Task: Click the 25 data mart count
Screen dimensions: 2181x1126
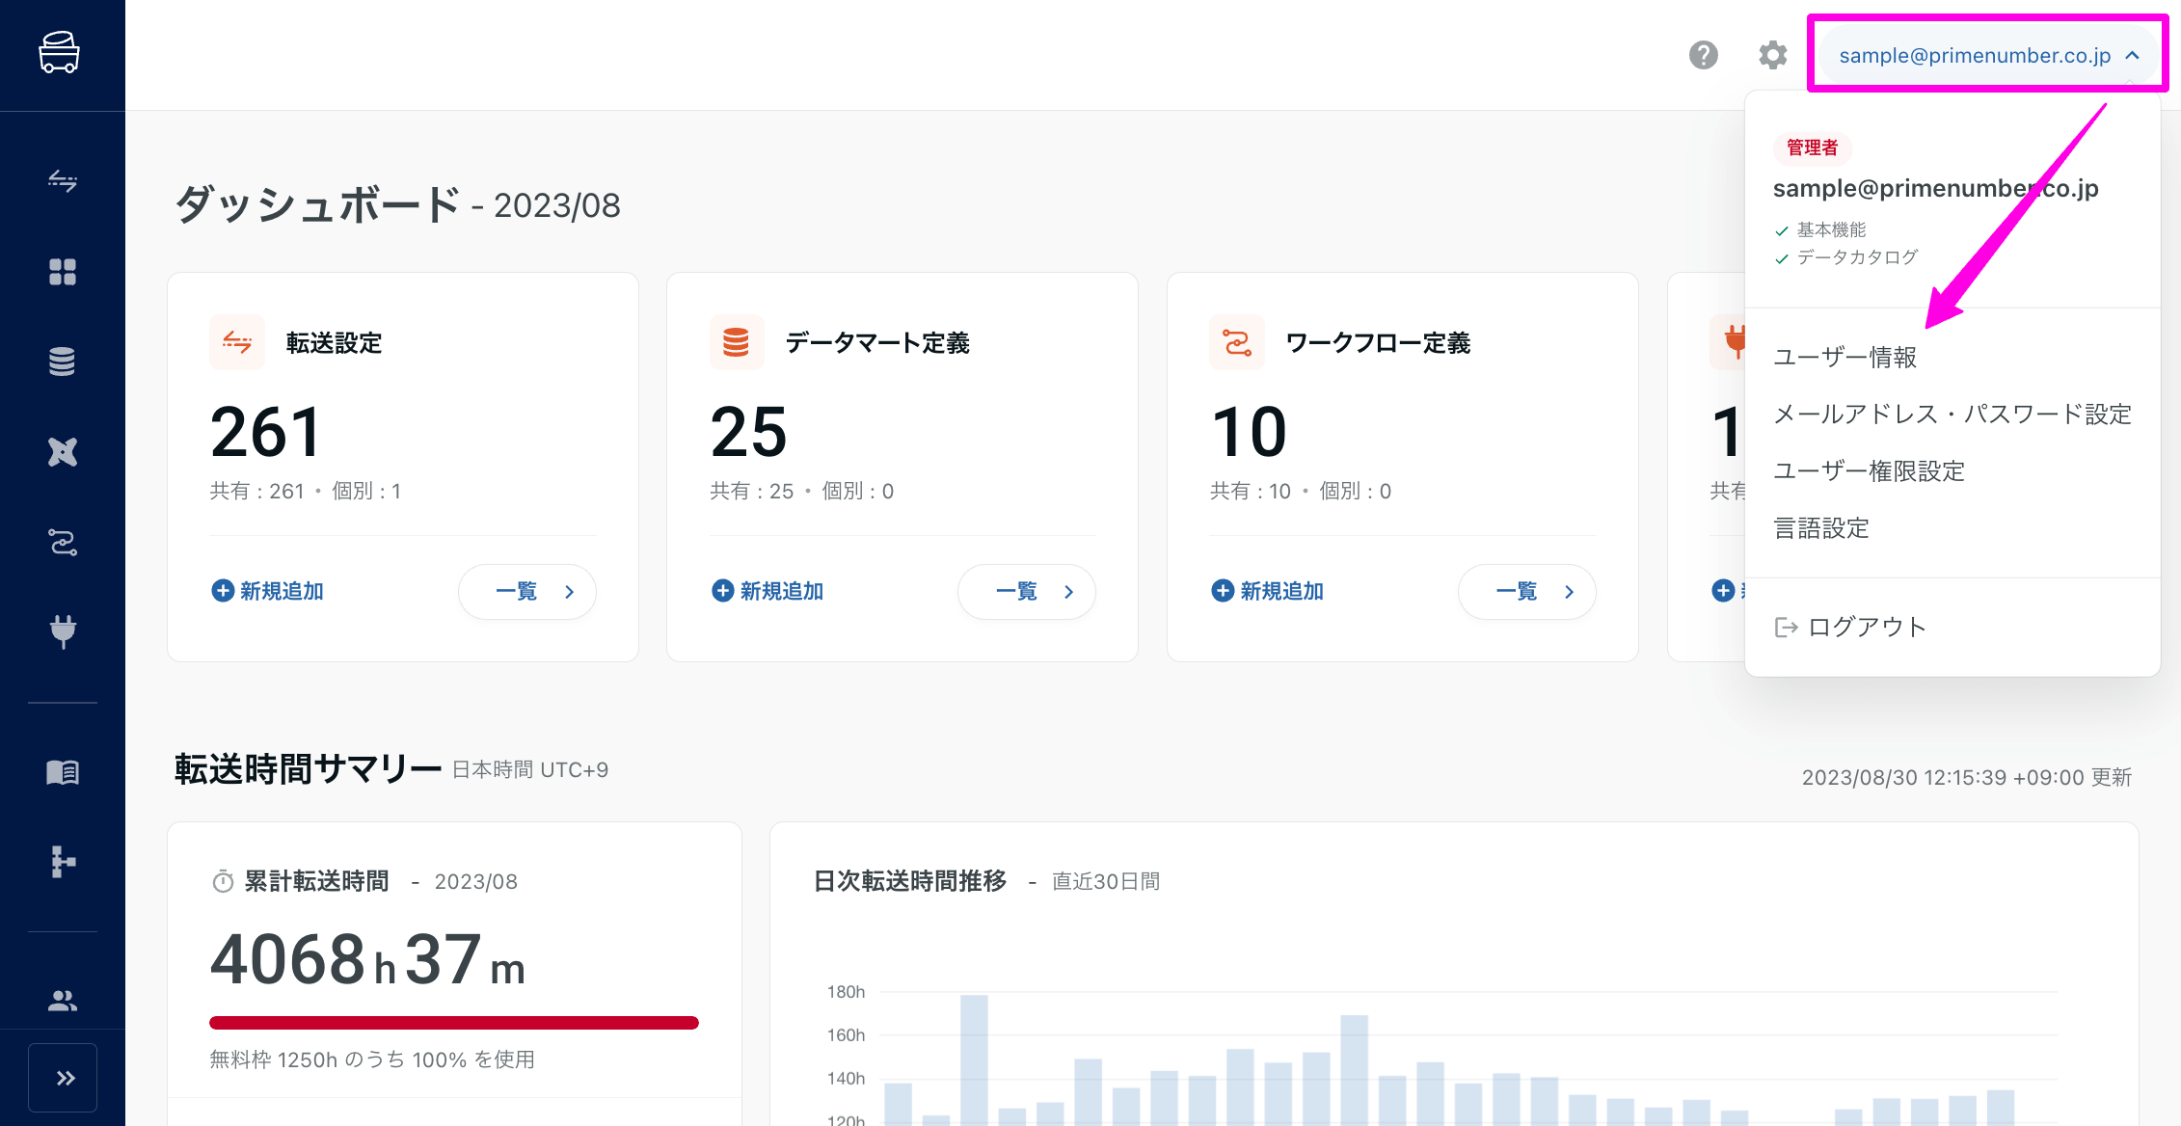Action: tap(749, 432)
